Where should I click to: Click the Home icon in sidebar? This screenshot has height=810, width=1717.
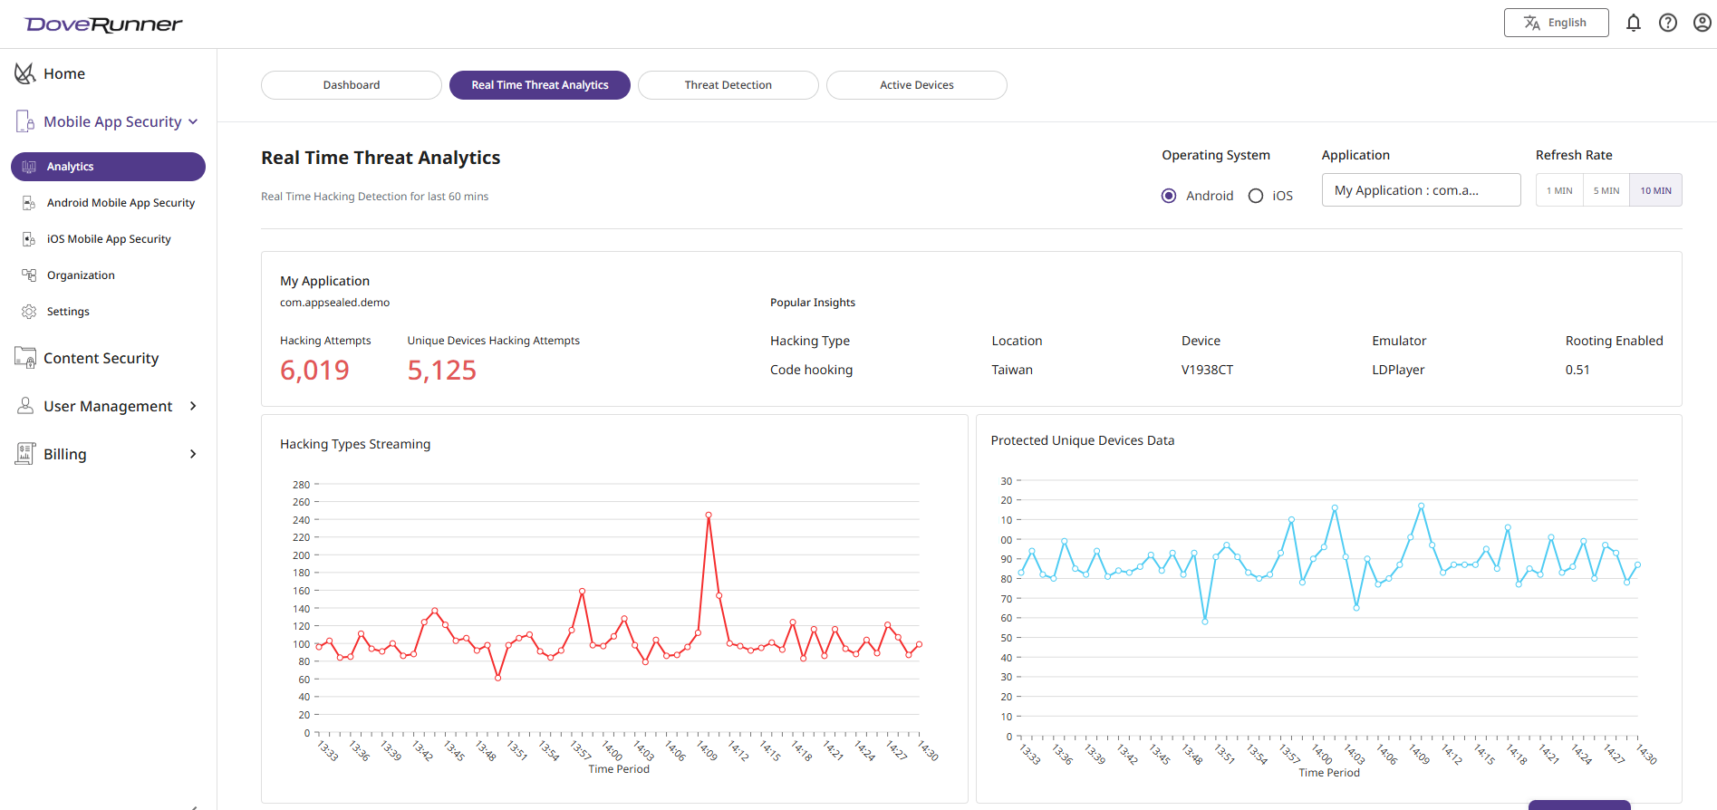point(24,73)
